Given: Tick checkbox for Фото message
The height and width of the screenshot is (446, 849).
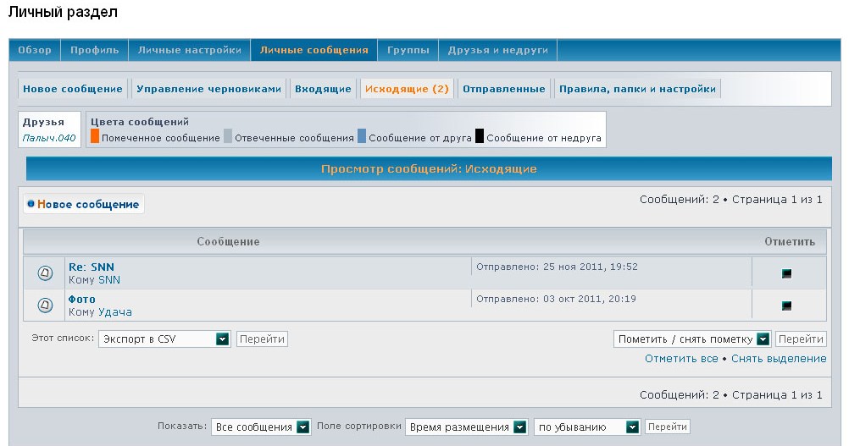Looking at the screenshot, I should pos(786,306).
